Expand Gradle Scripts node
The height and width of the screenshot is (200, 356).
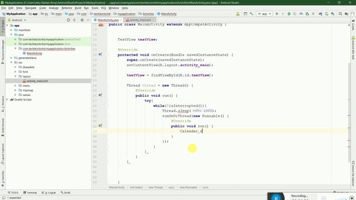(x=7, y=99)
